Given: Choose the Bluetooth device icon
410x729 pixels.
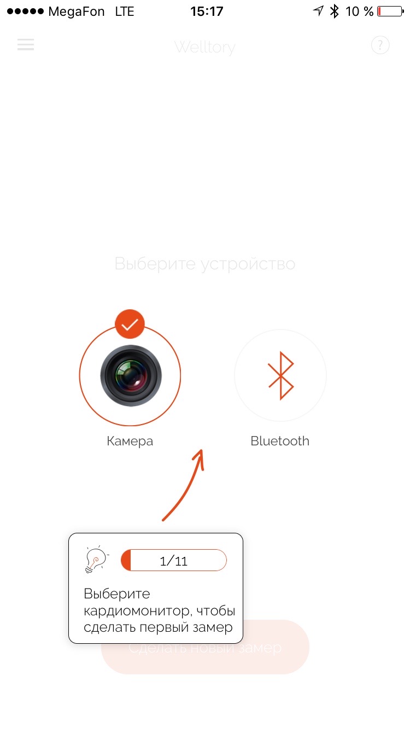Looking at the screenshot, I should click(x=280, y=375).
